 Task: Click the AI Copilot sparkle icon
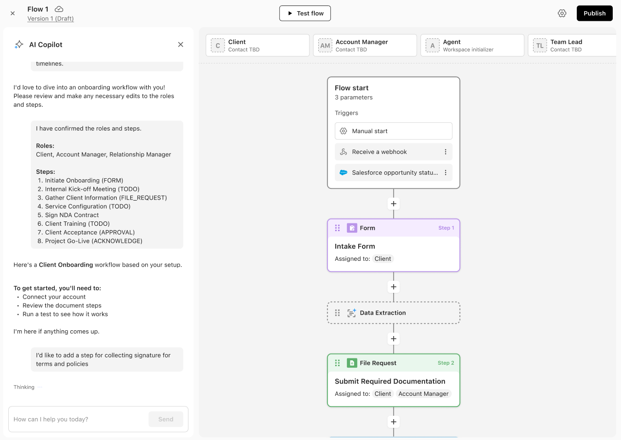tap(19, 45)
